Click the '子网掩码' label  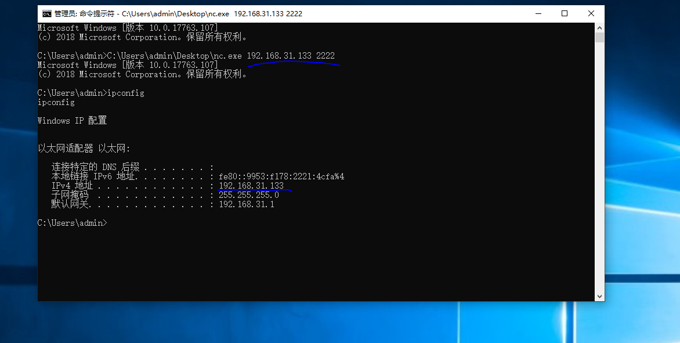click(x=70, y=195)
